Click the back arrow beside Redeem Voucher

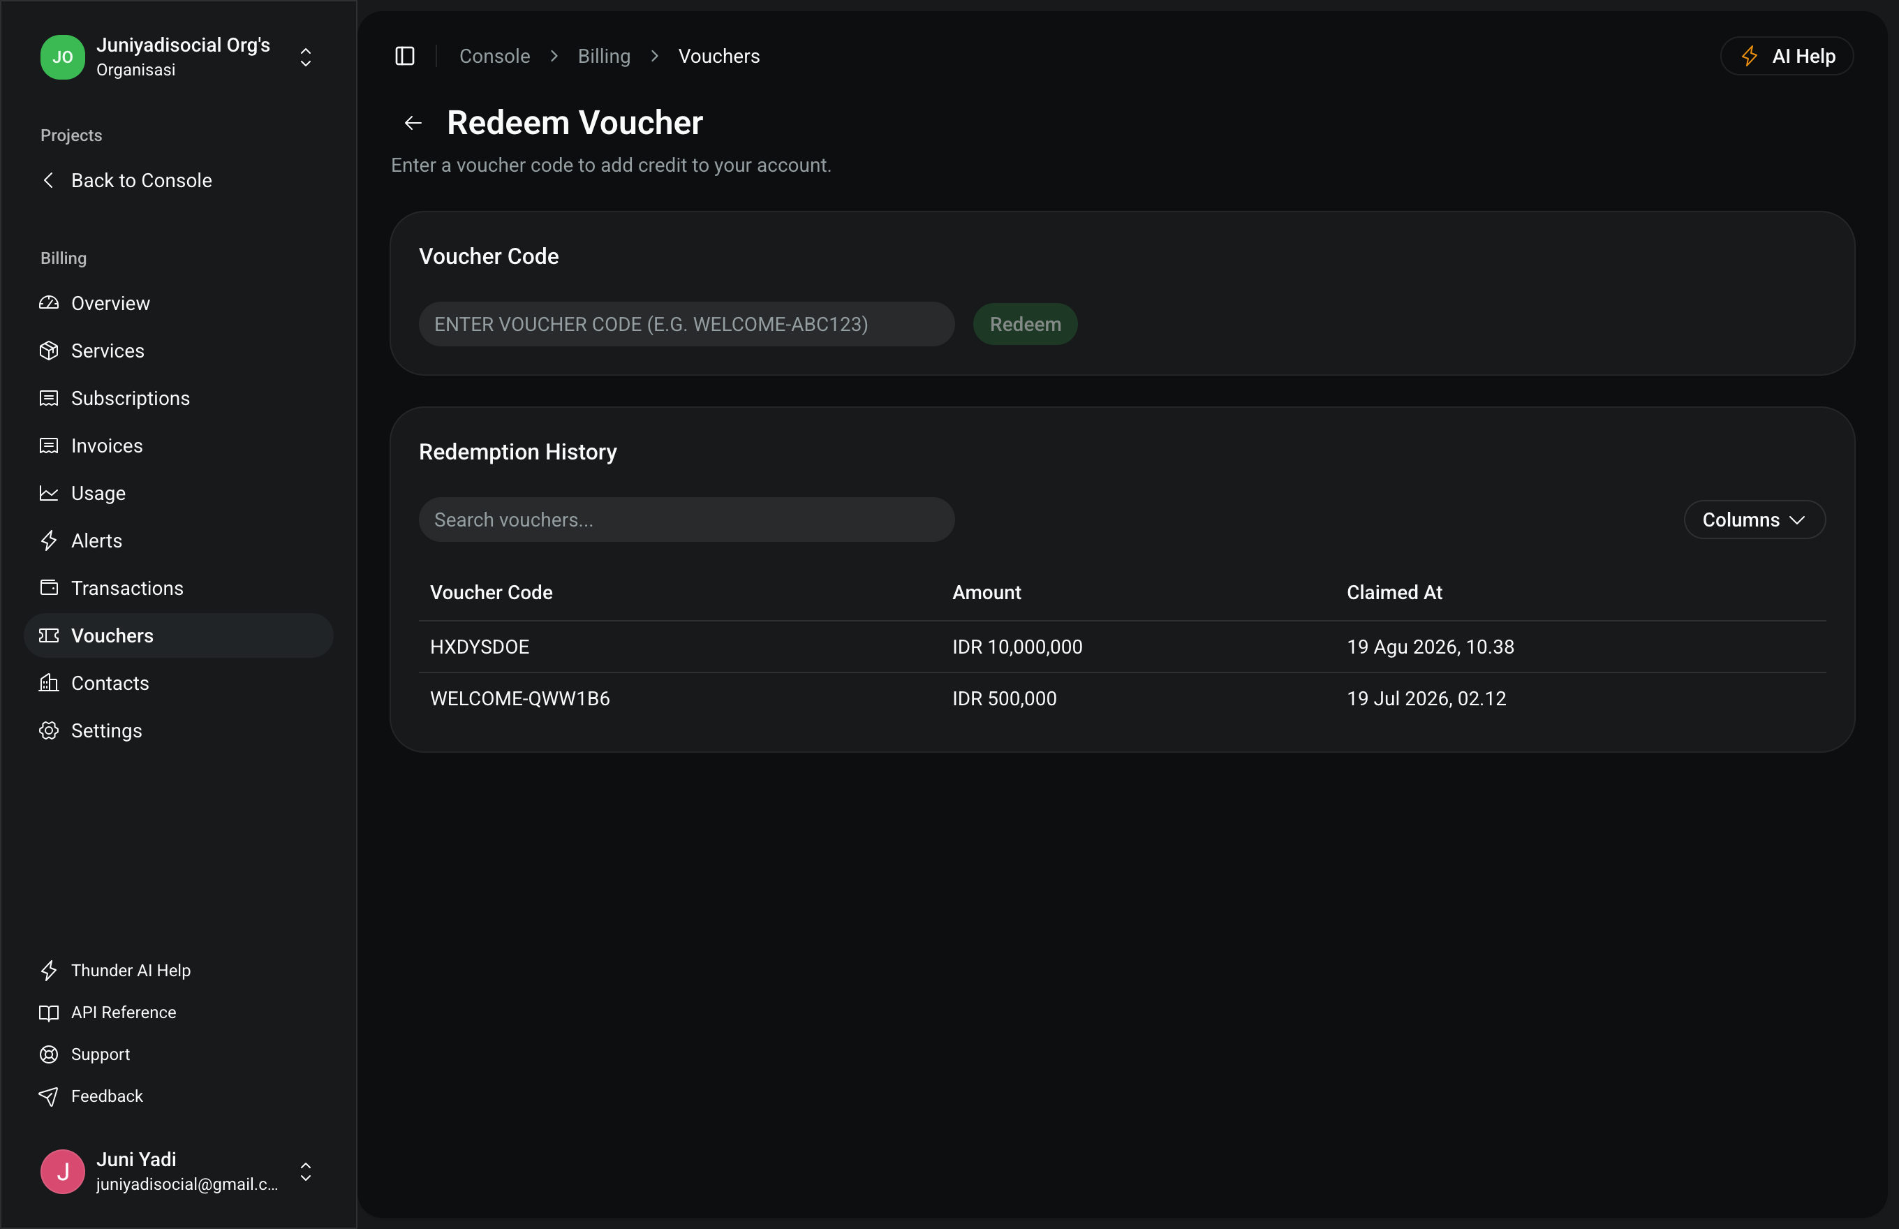[x=413, y=123]
